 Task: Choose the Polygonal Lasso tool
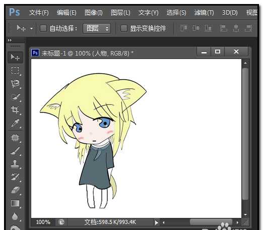tap(15, 84)
